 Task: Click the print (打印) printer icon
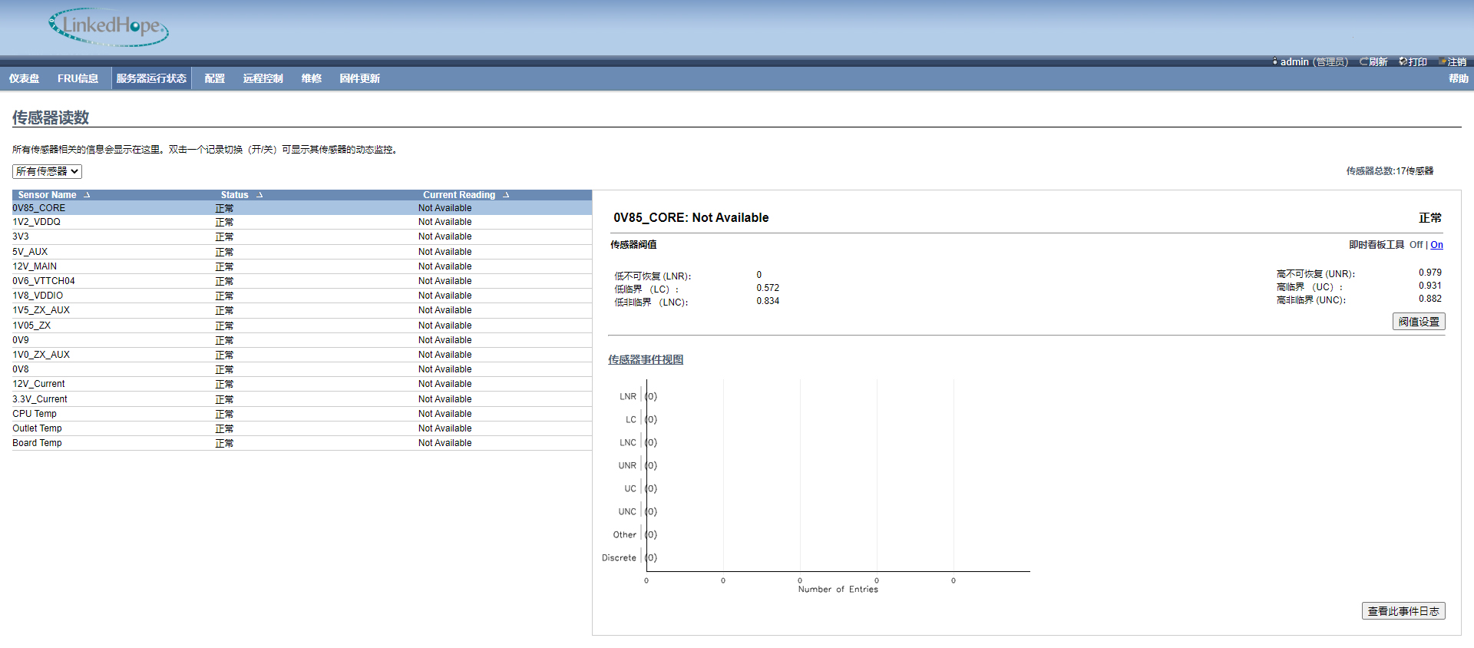(x=1403, y=61)
